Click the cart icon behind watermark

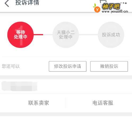(x=103, y=2)
